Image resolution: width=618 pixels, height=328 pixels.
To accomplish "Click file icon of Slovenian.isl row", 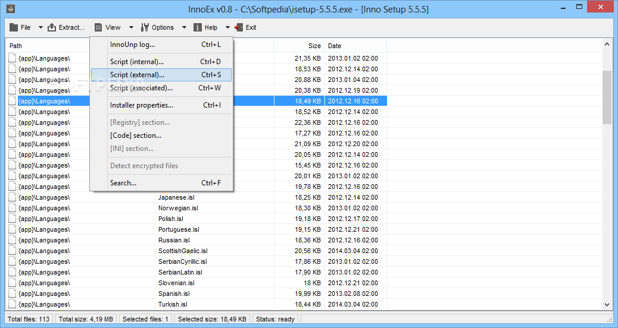I will (13, 283).
